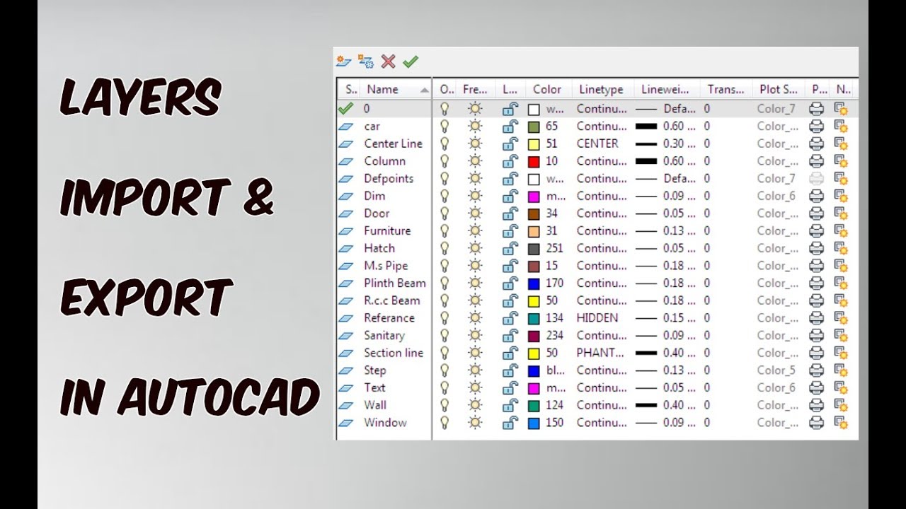906x509 pixels.
Task: Click the printer icon for layer 0
Action: click(x=816, y=109)
